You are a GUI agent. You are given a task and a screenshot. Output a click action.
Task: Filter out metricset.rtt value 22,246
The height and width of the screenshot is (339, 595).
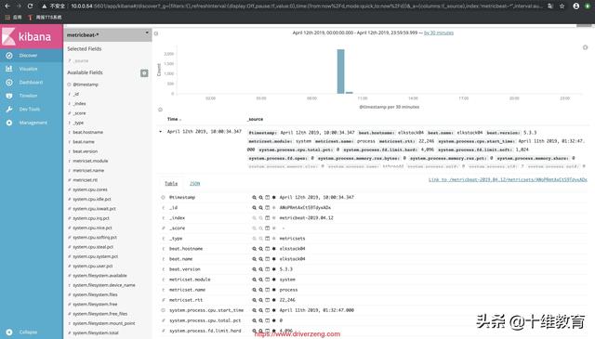pos(260,300)
